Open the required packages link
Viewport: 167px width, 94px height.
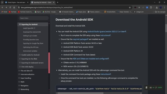point(81,39)
